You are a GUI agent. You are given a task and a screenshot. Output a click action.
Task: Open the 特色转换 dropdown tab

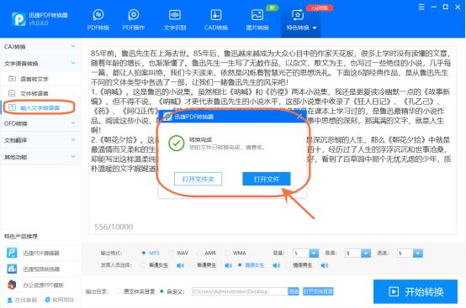coord(301,21)
